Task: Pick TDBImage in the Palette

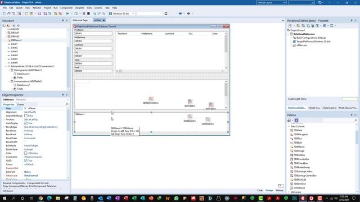Action: 299,151
